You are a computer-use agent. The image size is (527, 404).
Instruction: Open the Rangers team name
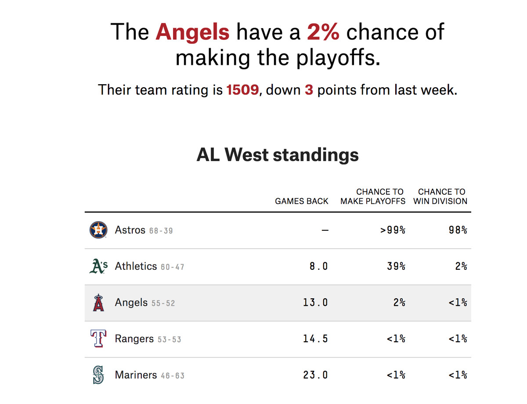[134, 339]
